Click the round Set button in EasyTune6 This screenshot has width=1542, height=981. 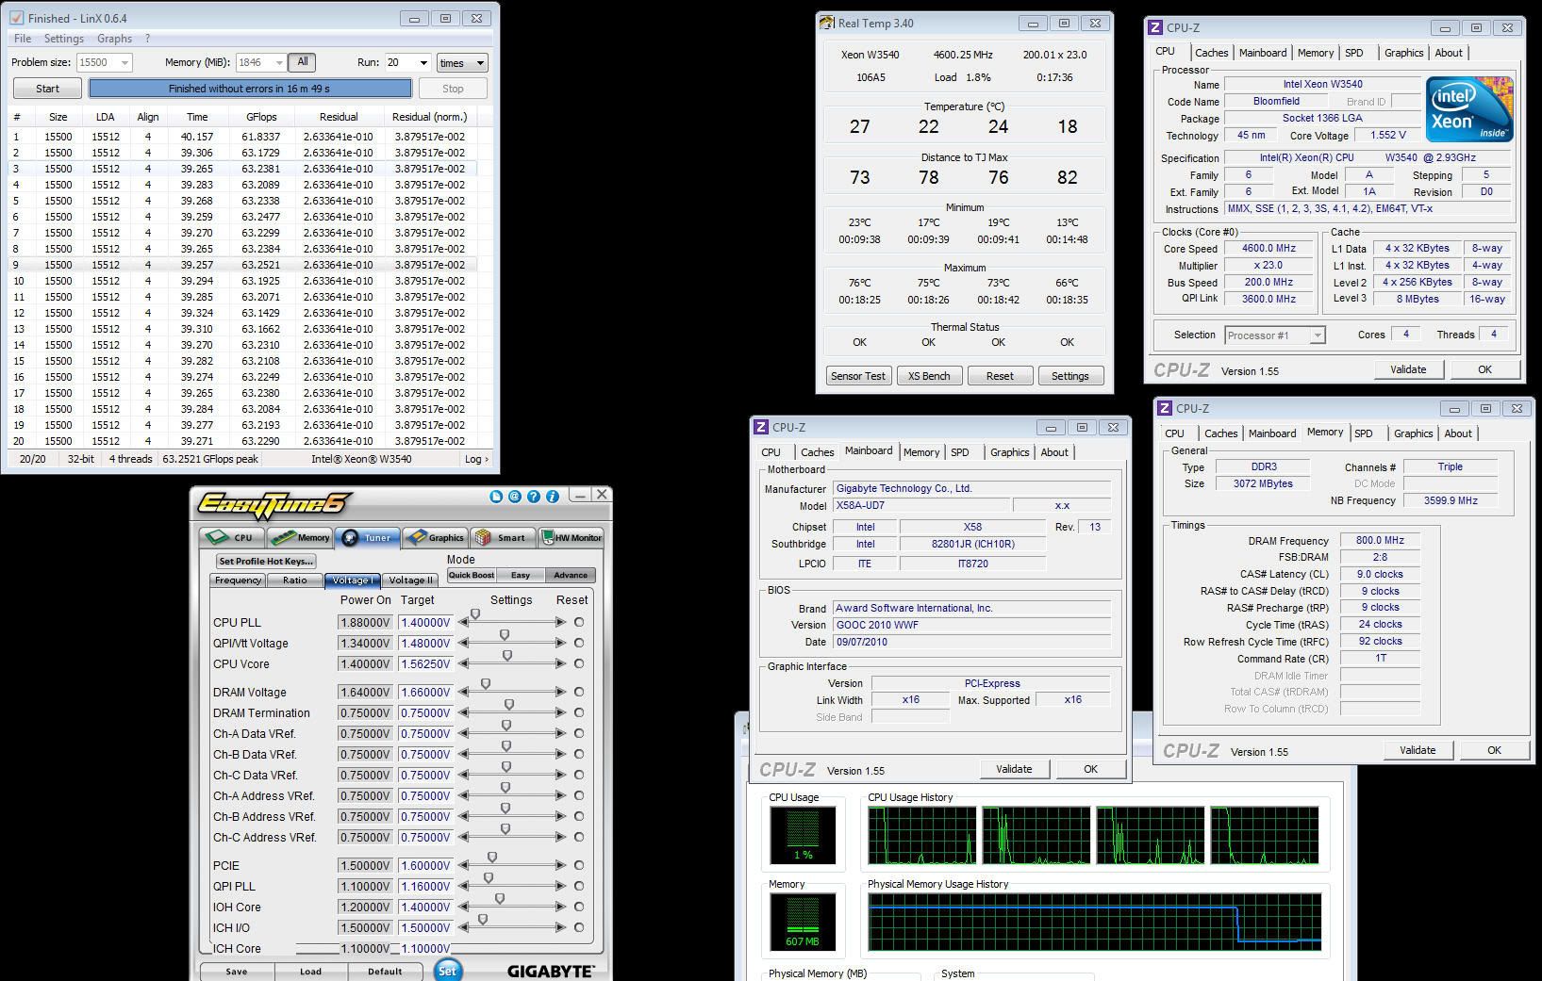447,970
